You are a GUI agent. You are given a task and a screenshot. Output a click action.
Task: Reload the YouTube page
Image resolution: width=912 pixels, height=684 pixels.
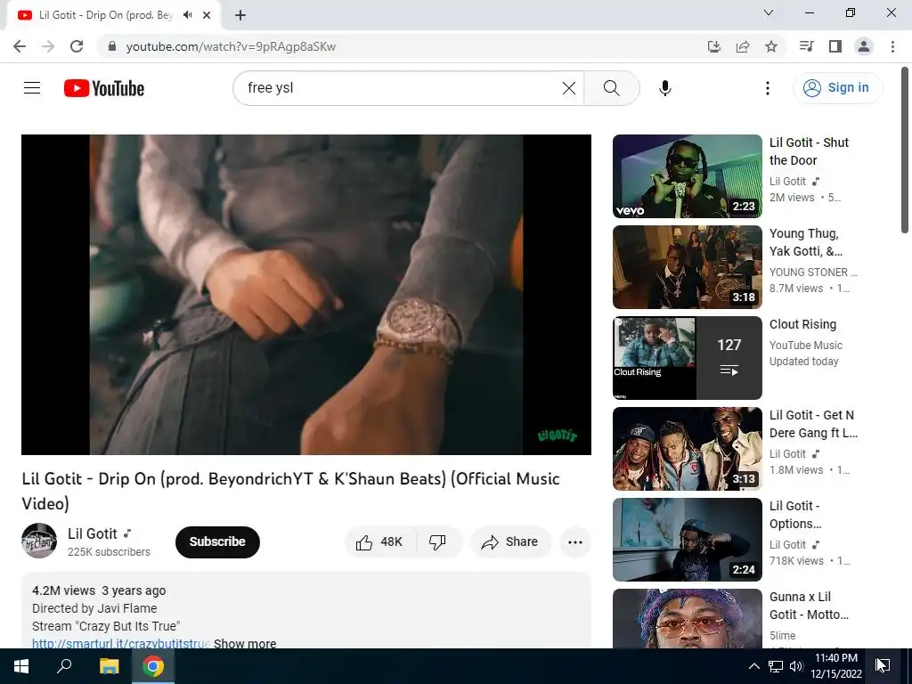[77, 46]
